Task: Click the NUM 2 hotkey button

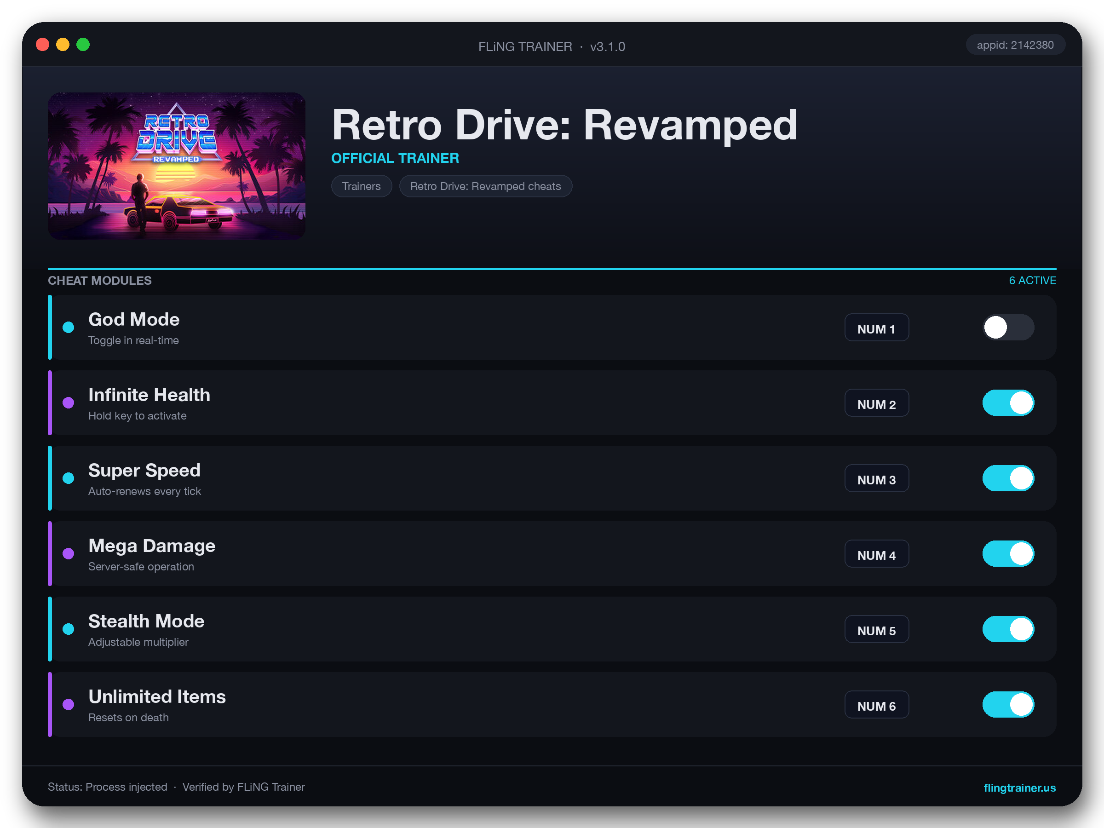Action: click(876, 403)
